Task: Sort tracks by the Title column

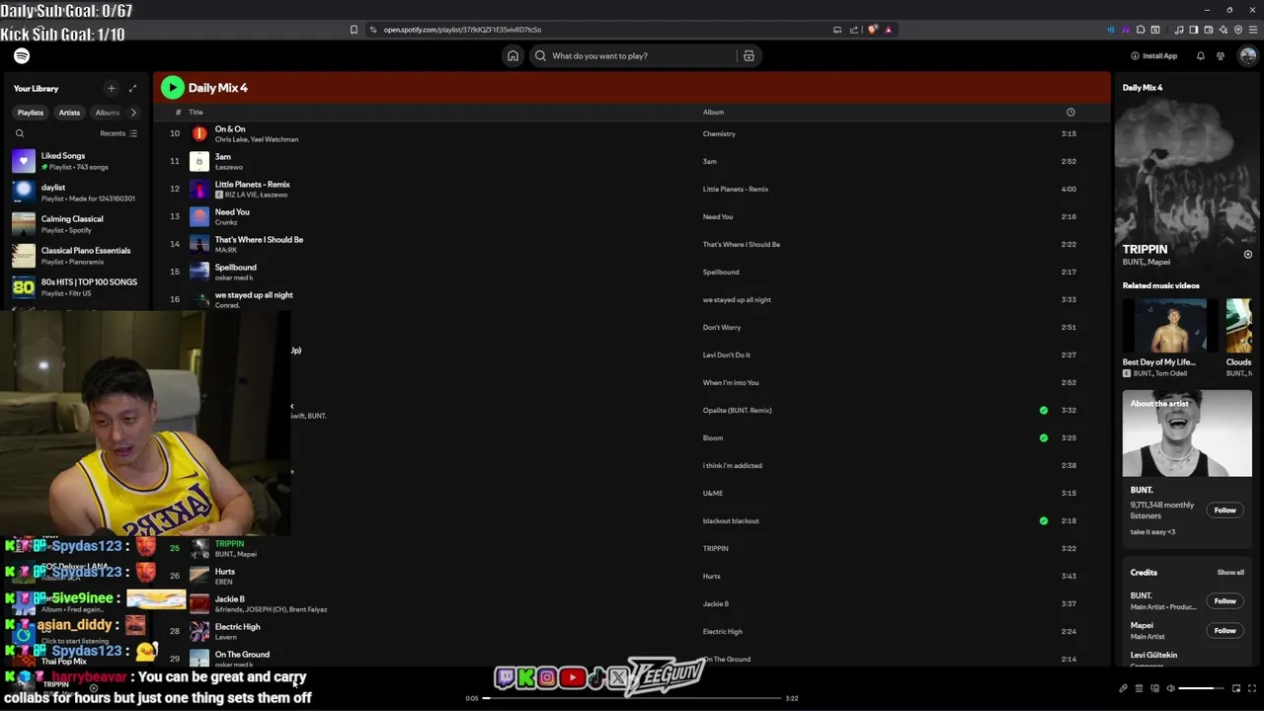Action: pyautogui.click(x=196, y=113)
